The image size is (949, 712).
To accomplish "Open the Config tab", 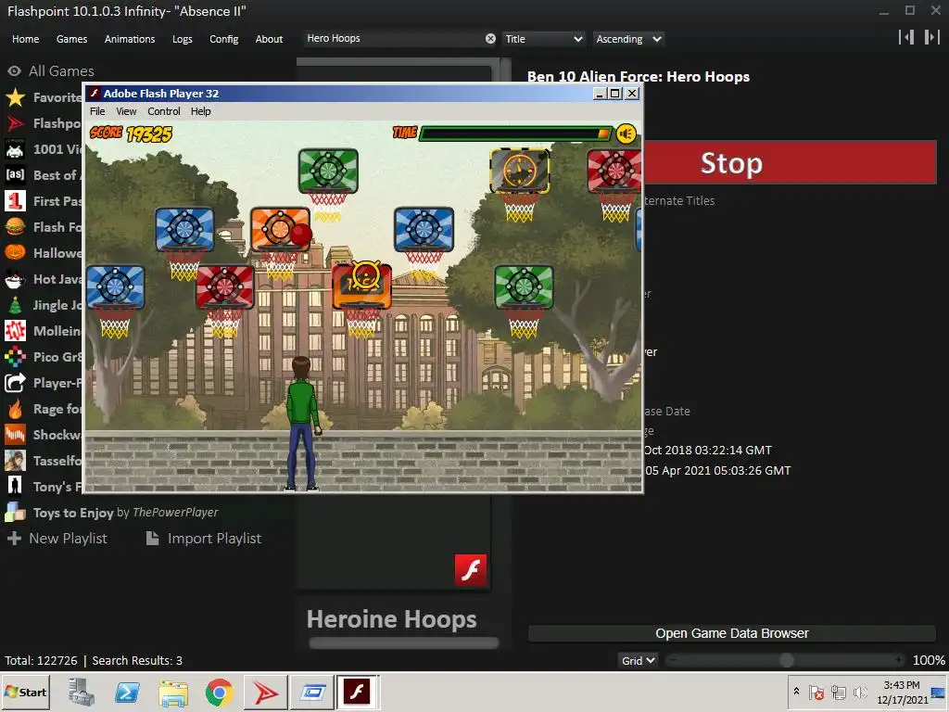I will coord(224,39).
